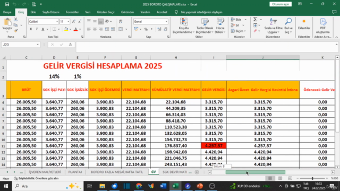Open Word from the Windows taskbar
The image size is (340, 191).
pyautogui.click(x=163, y=186)
